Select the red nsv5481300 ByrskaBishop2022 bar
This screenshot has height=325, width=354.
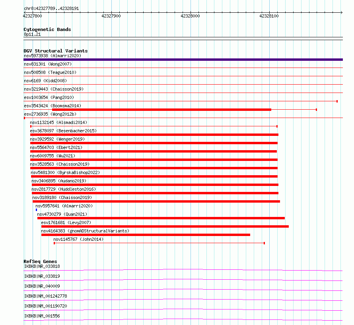click(154, 176)
